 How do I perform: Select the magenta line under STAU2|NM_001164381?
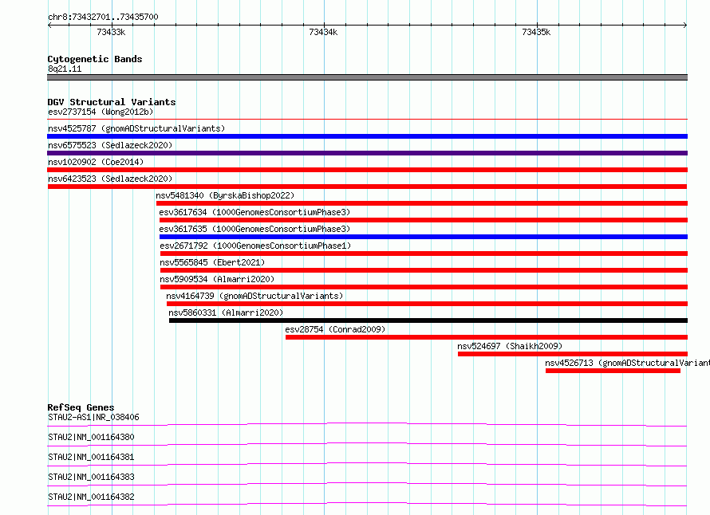click(x=367, y=464)
